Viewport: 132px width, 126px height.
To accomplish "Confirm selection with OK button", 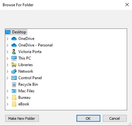I will [x=88, y=118].
